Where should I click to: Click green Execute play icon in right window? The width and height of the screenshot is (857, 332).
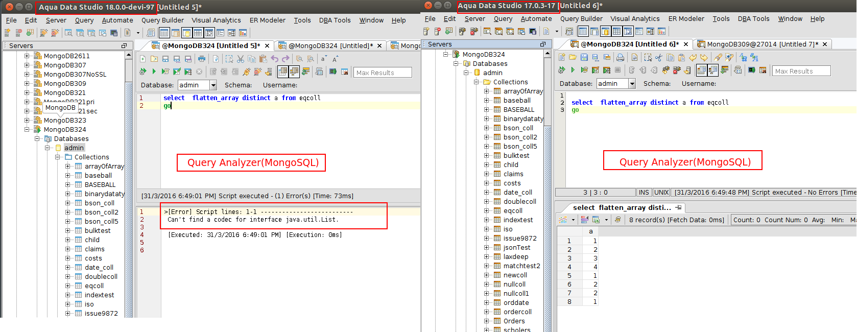click(x=573, y=70)
